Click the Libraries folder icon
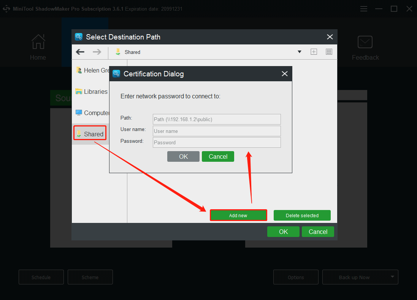The width and height of the screenshot is (417, 300). tap(79, 92)
